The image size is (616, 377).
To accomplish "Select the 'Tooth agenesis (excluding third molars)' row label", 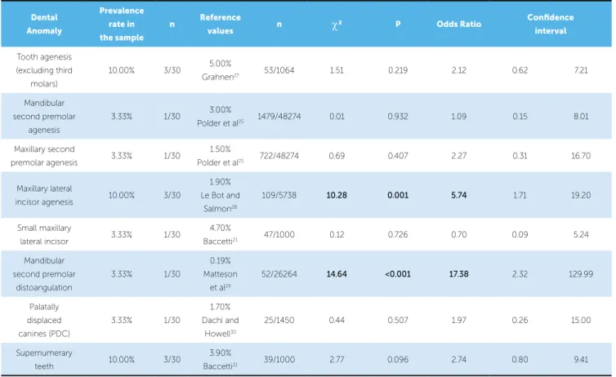I will point(44,70).
